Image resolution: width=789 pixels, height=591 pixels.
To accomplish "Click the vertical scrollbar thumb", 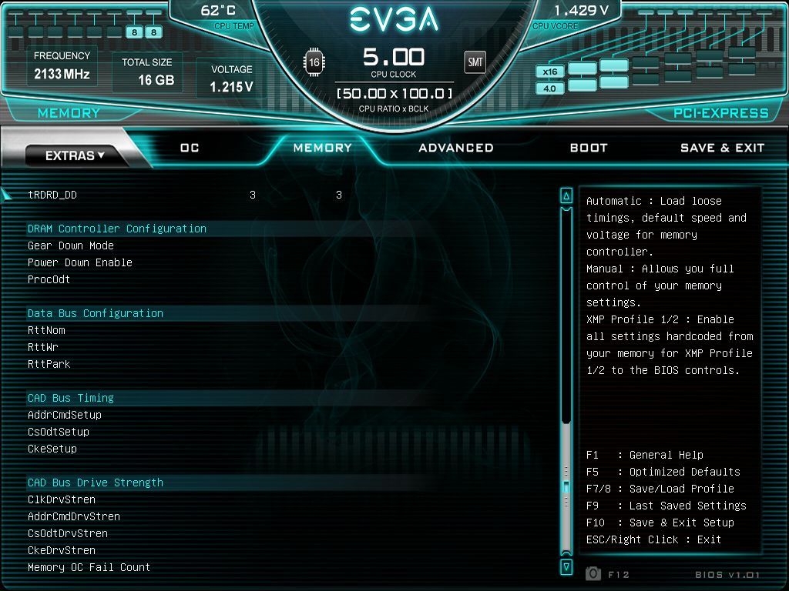I will pos(566,487).
